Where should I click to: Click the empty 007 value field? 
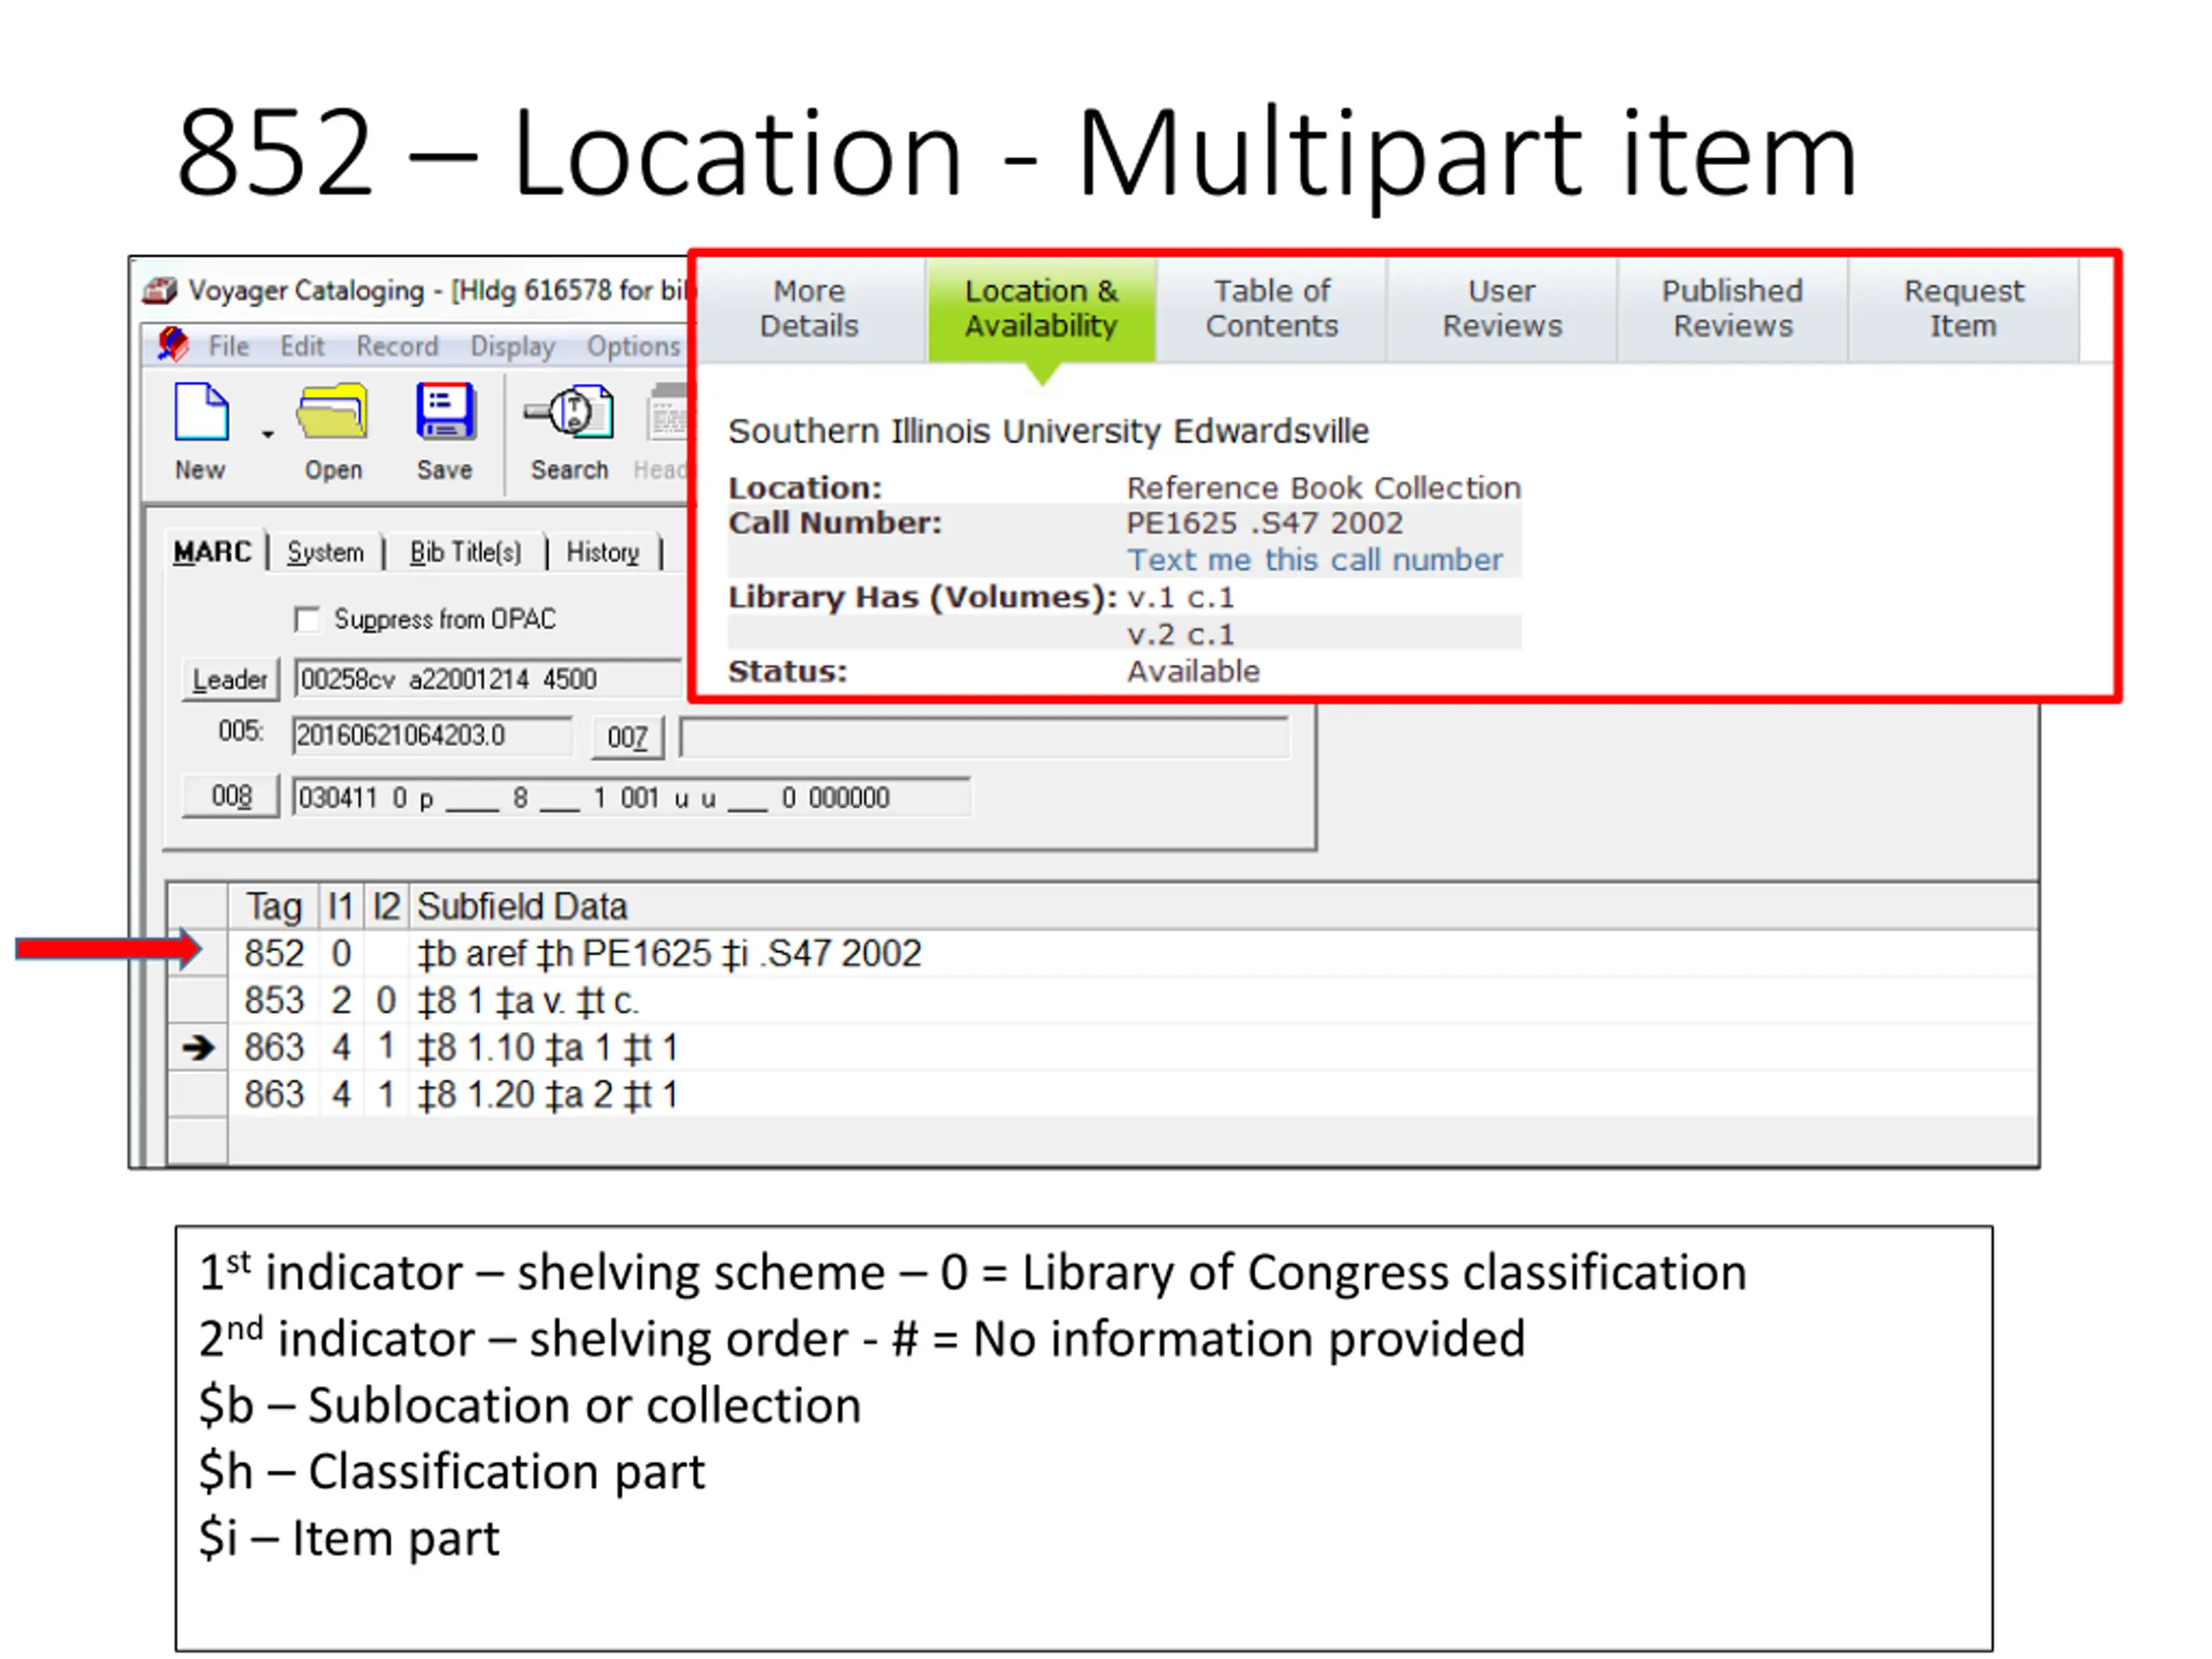[984, 738]
